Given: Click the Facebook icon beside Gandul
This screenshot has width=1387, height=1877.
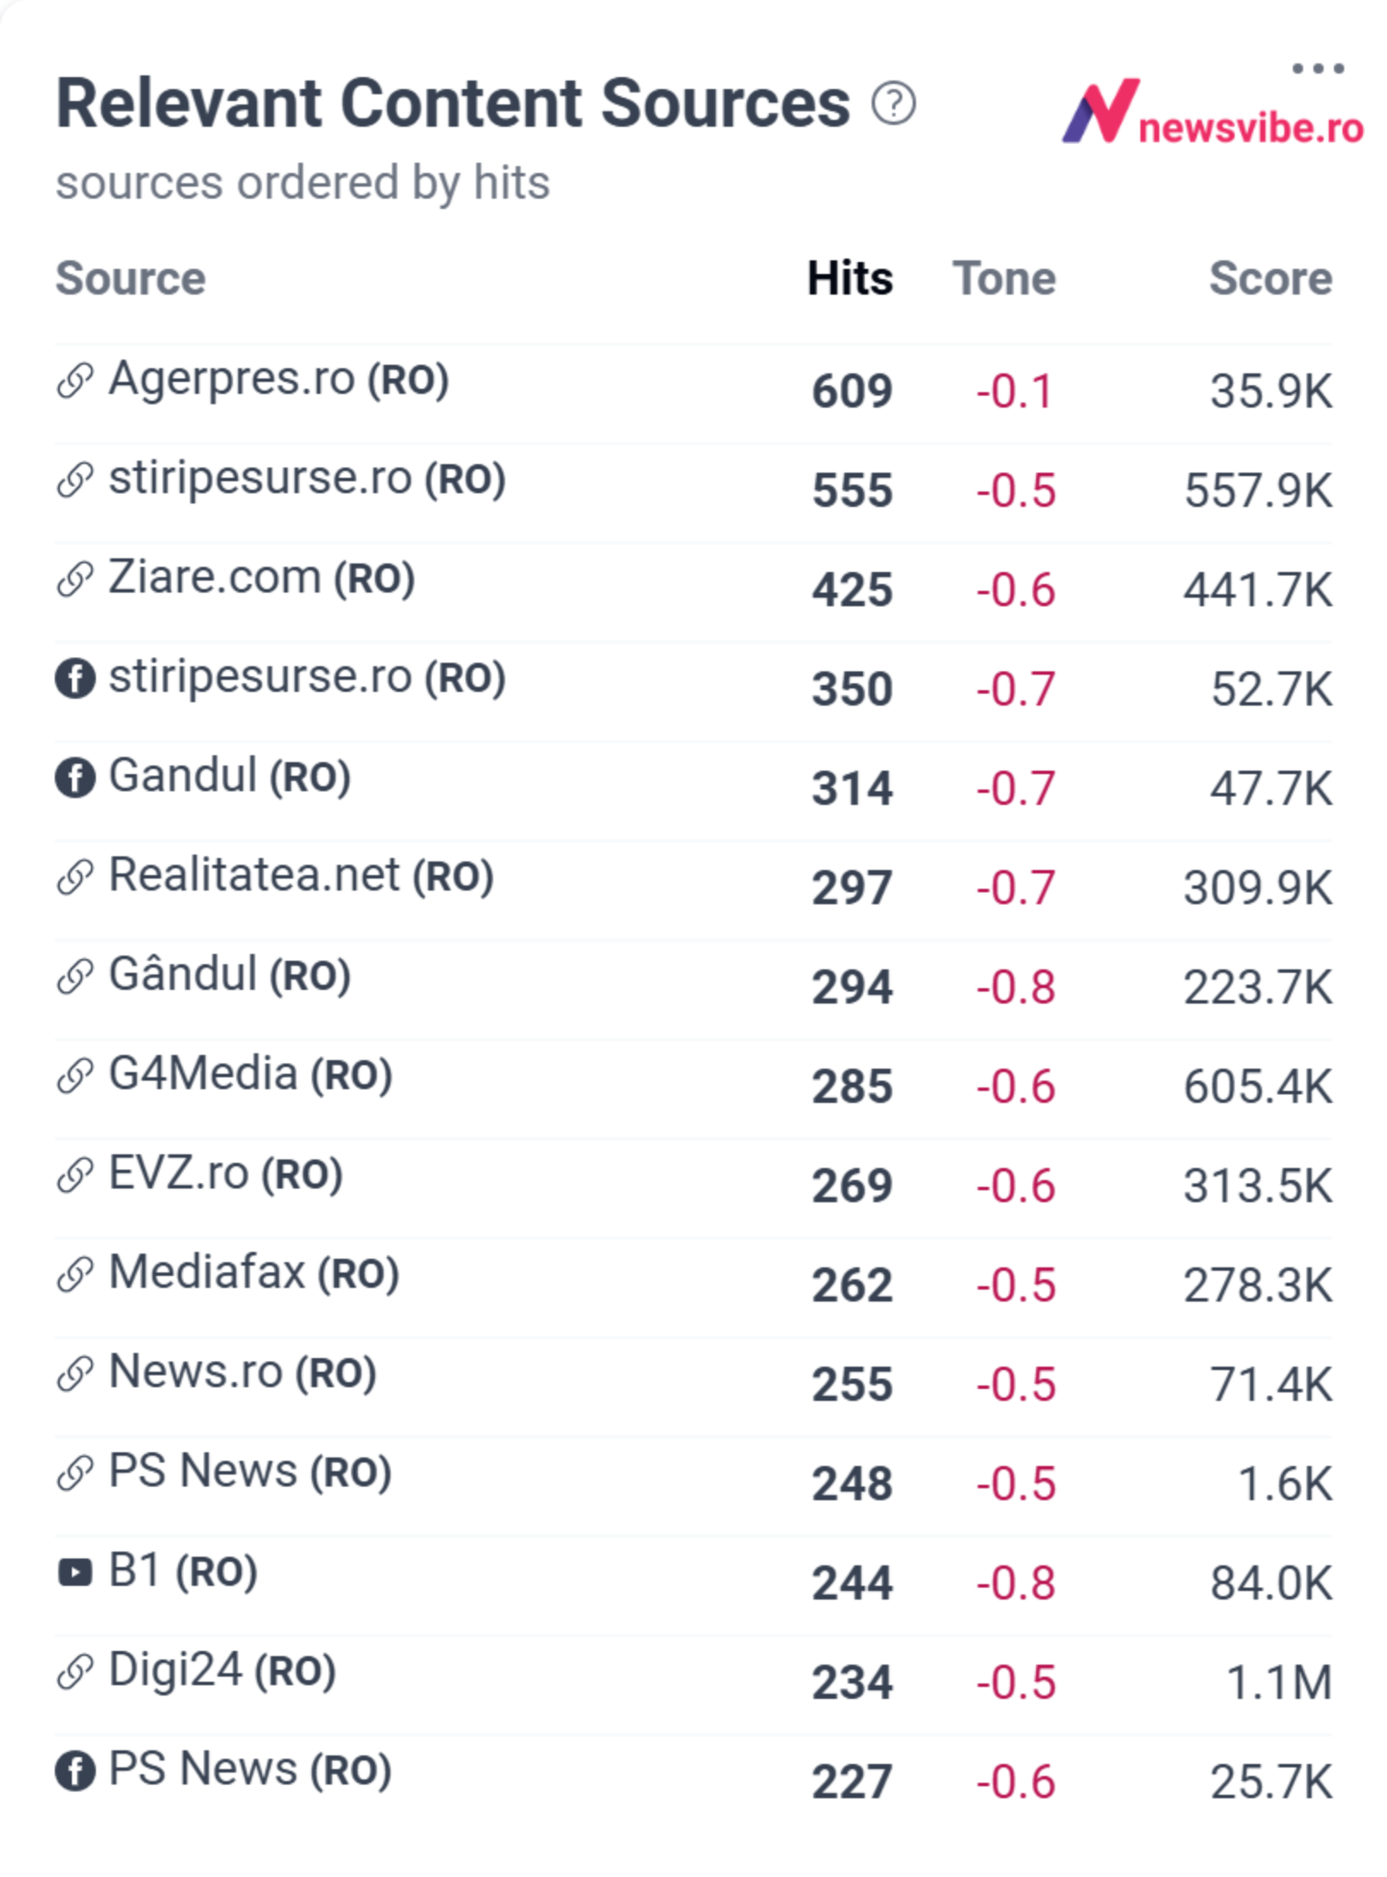Looking at the screenshot, I should (75, 778).
